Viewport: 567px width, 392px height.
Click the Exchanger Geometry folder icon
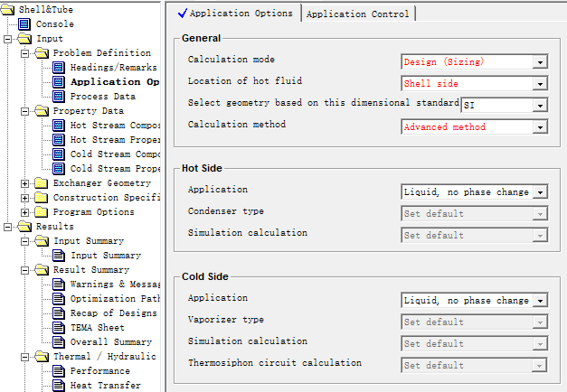pos(42,183)
